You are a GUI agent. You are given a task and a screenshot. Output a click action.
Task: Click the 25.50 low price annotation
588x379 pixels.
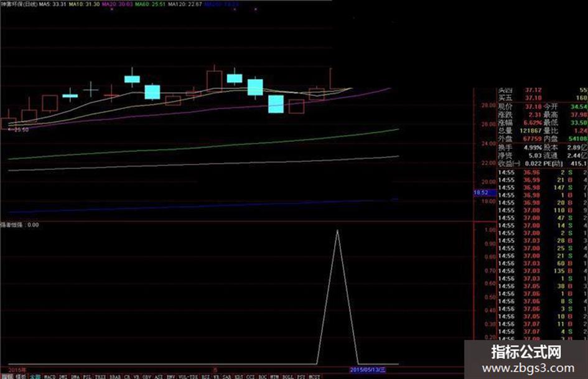[19, 129]
